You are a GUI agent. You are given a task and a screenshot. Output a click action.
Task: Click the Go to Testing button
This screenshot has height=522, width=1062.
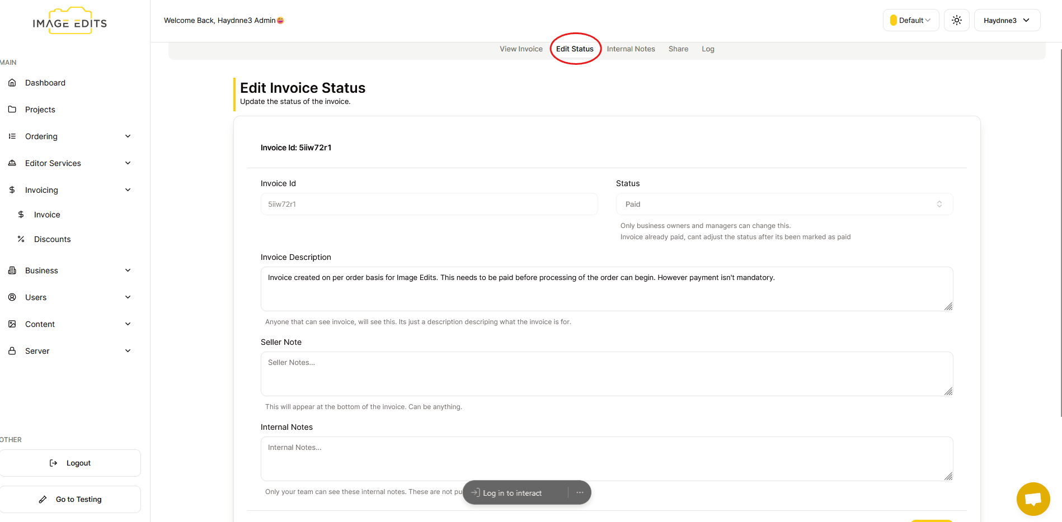tap(71, 499)
